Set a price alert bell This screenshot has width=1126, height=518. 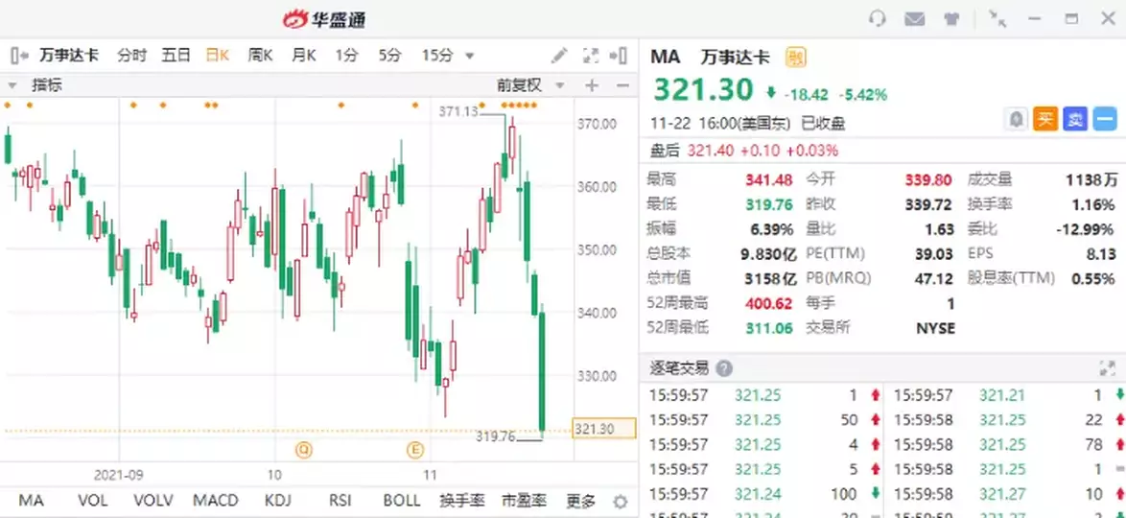click(1016, 119)
